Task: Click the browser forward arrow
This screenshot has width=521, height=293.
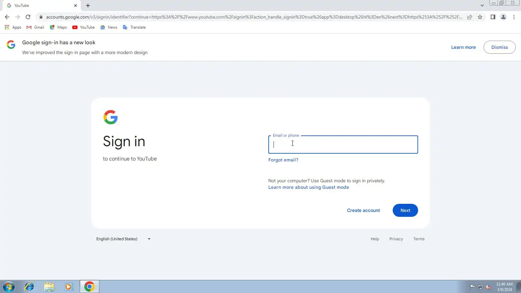Action: click(x=18, y=17)
